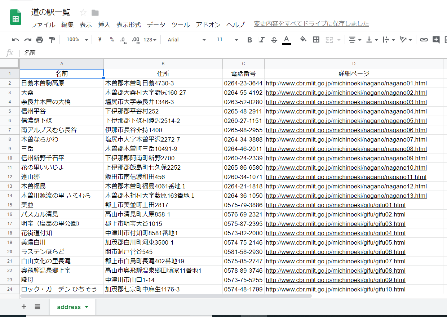Toggle bold formatting

pos(249,40)
